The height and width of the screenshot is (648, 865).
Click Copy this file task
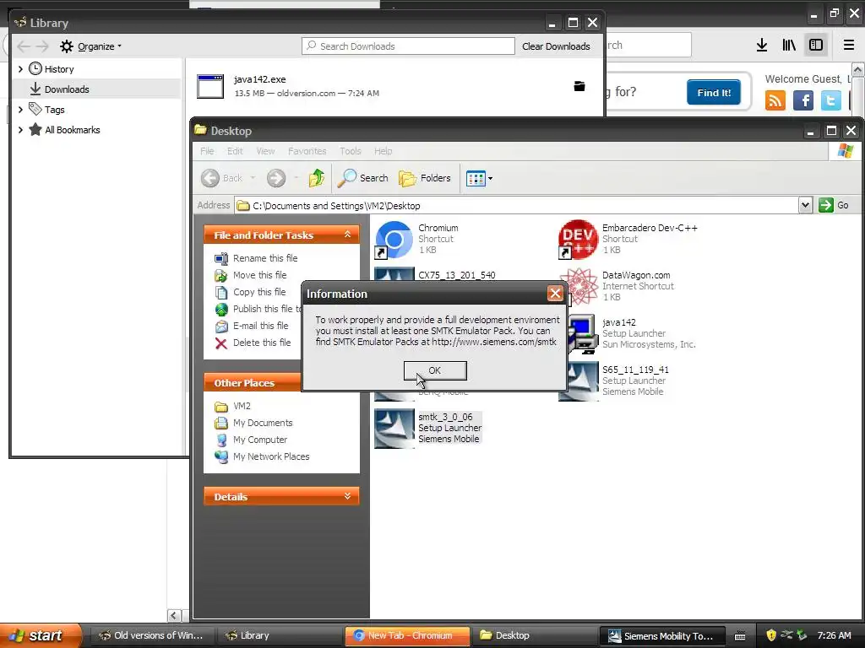click(258, 292)
